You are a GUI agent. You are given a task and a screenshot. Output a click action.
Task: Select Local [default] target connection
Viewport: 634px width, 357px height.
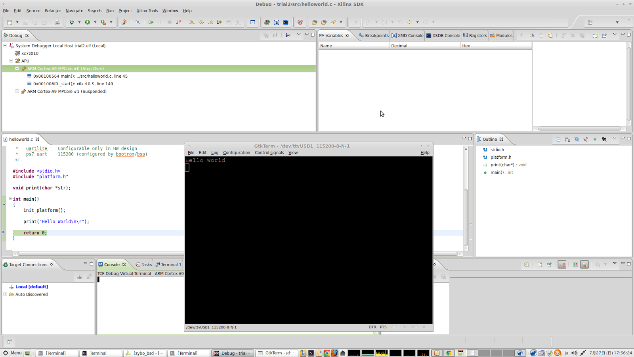(32, 287)
